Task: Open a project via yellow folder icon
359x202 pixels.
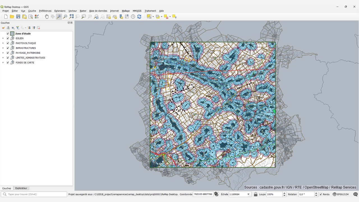Action: click(12, 17)
